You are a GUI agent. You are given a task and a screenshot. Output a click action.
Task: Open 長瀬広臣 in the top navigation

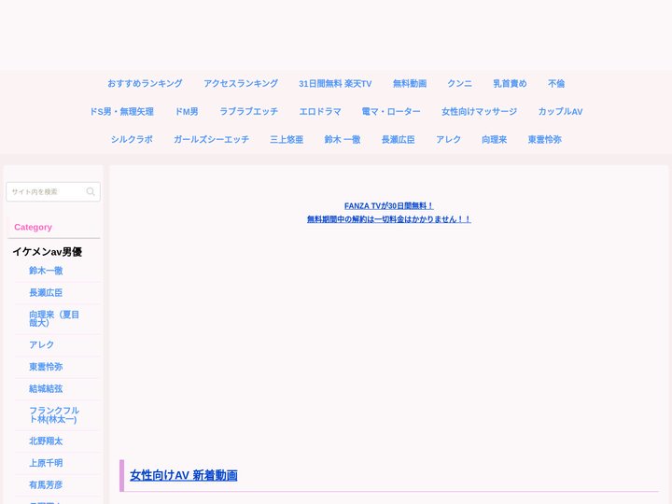[x=399, y=139]
